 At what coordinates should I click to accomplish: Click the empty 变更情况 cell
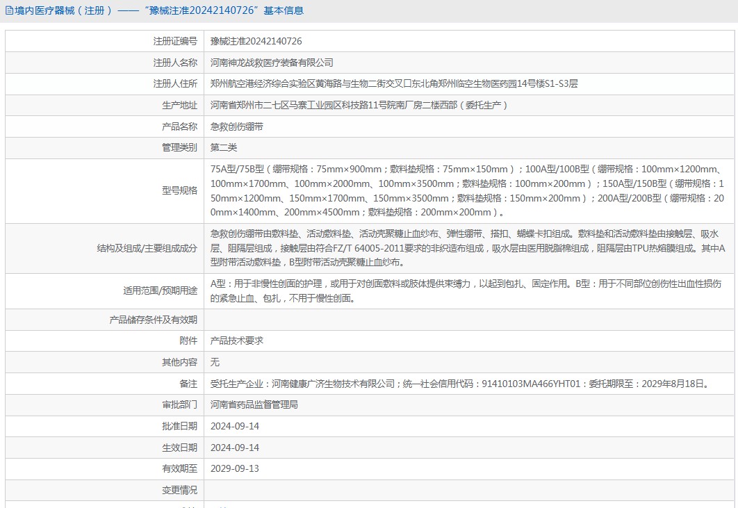tap(470, 490)
